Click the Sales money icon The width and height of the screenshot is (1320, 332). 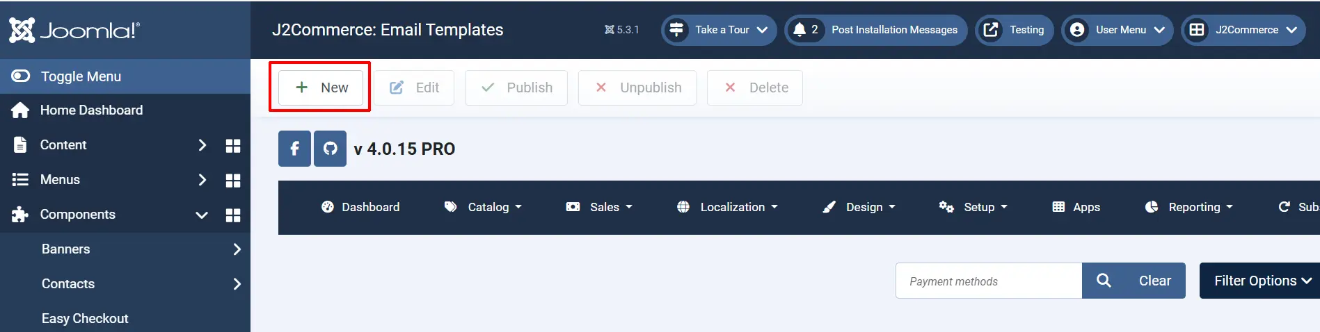pos(573,207)
